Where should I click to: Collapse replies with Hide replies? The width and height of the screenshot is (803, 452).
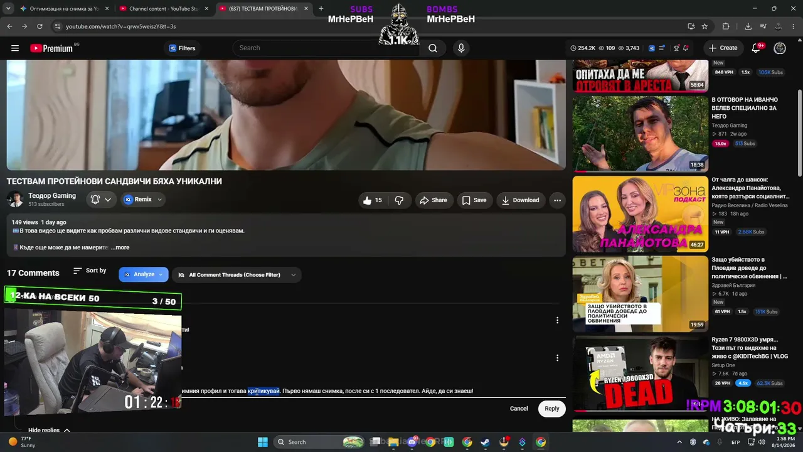coord(49,431)
